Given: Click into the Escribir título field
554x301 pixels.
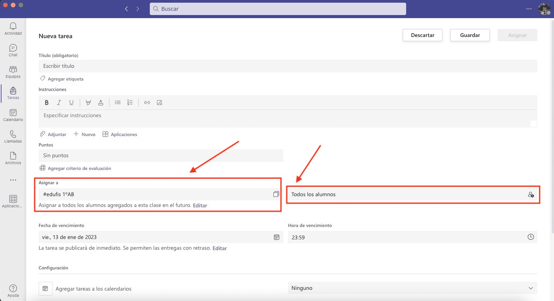Looking at the screenshot, I should pos(288,66).
